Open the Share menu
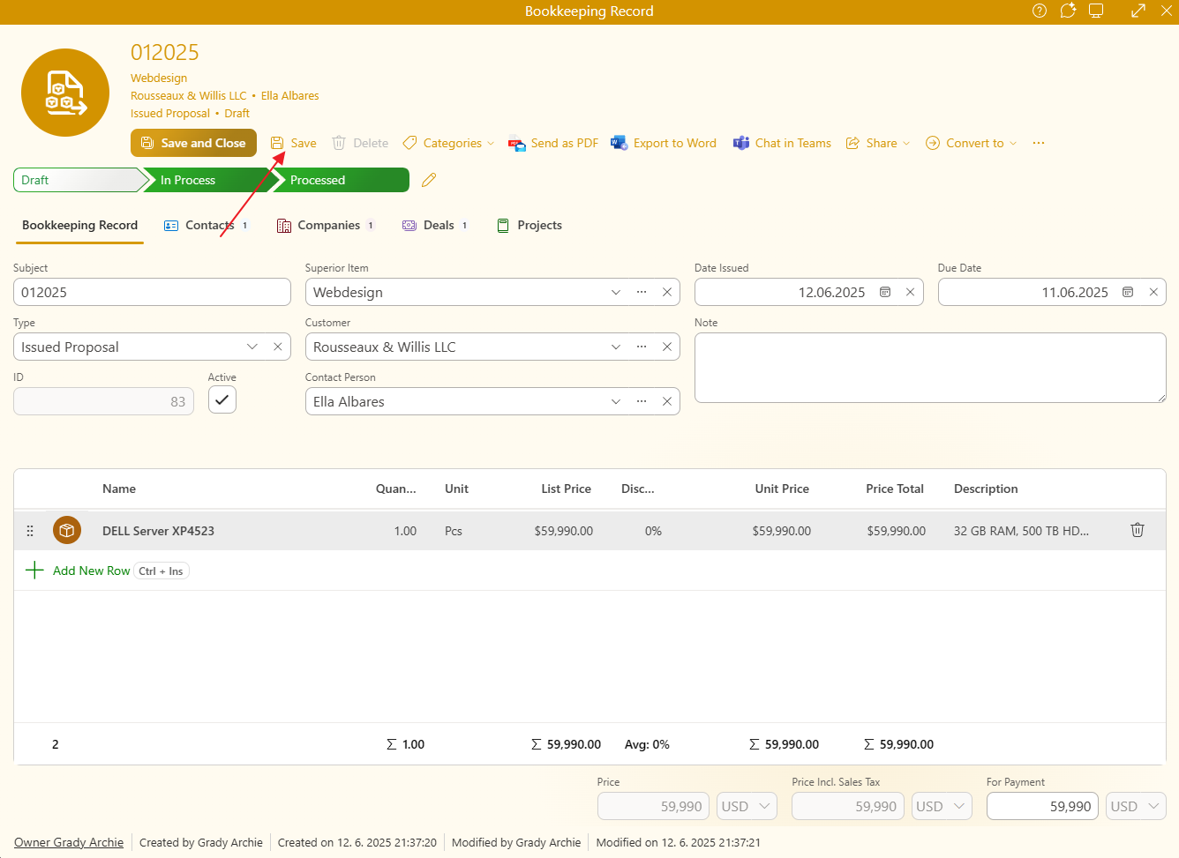Image resolution: width=1179 pixels, height=858 pixels. tap(877, 143)
